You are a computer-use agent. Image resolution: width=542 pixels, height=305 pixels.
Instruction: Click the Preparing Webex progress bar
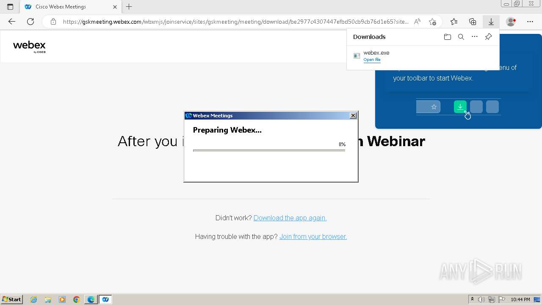coord(269,150)
